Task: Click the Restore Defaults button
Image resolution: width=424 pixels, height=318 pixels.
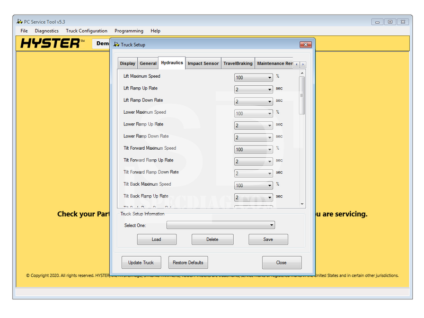Action: point(189,262)
